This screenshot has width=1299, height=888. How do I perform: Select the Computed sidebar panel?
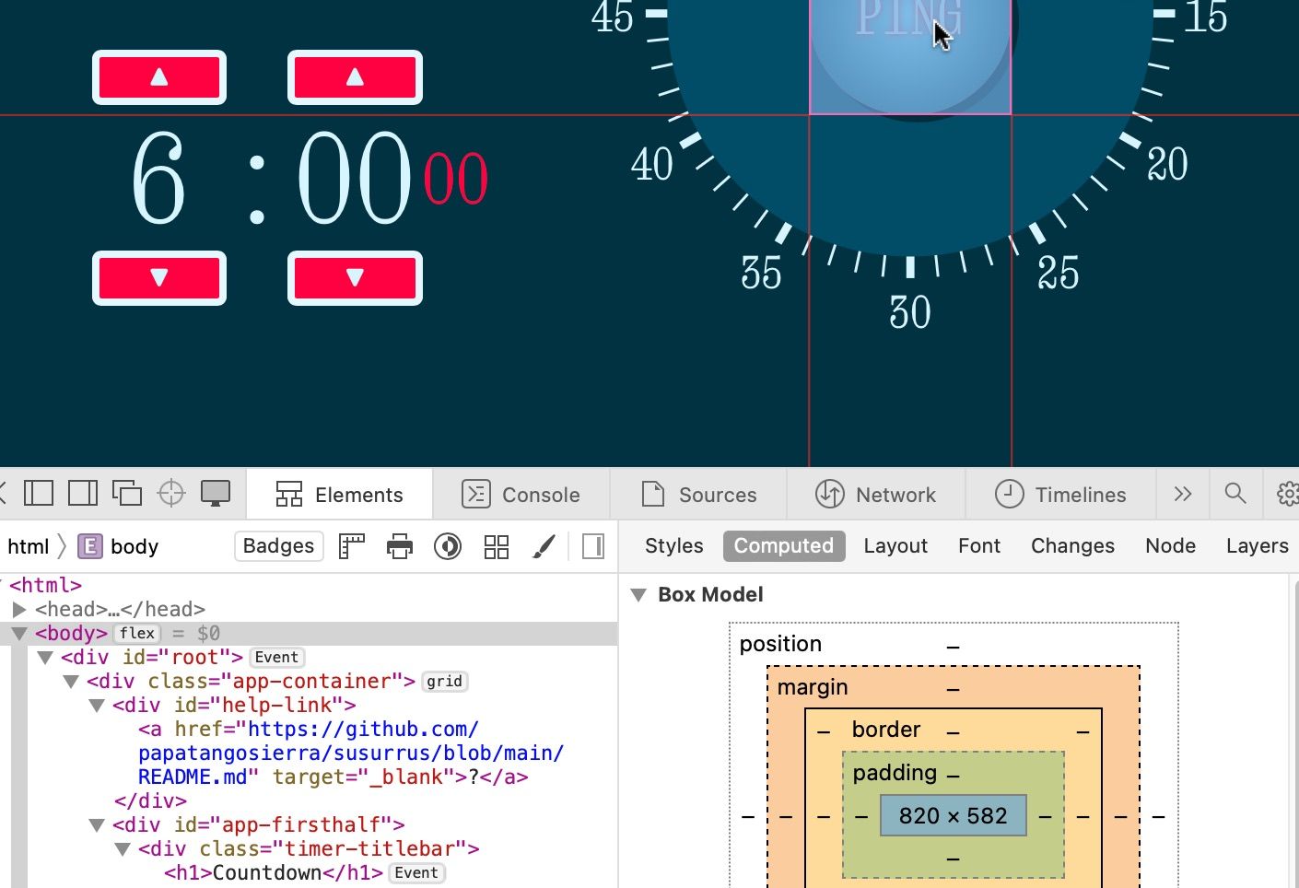784,546
